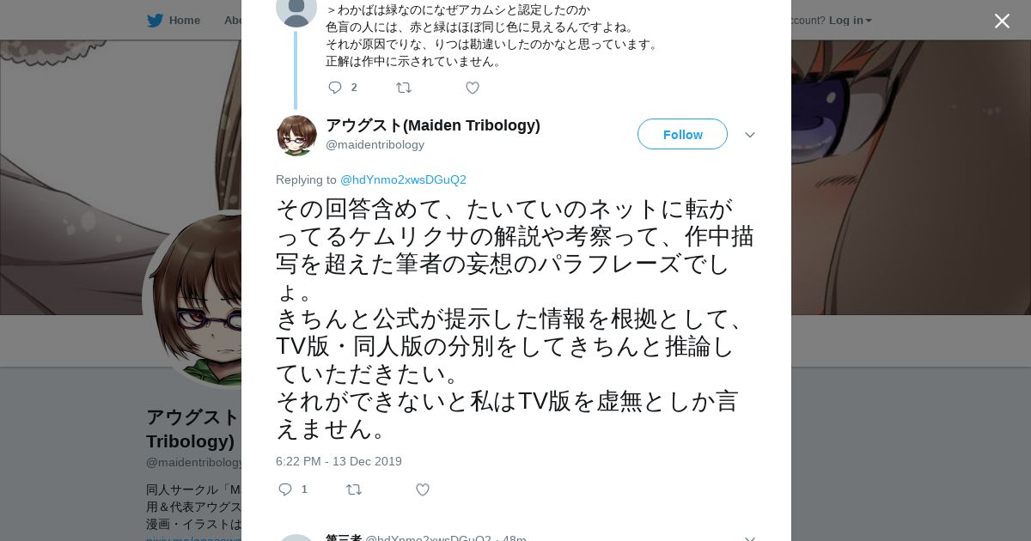Viewport: 1031px width, 541px height.
Task: Click the reply icon with 2 replies
Action: pos(335,88)
